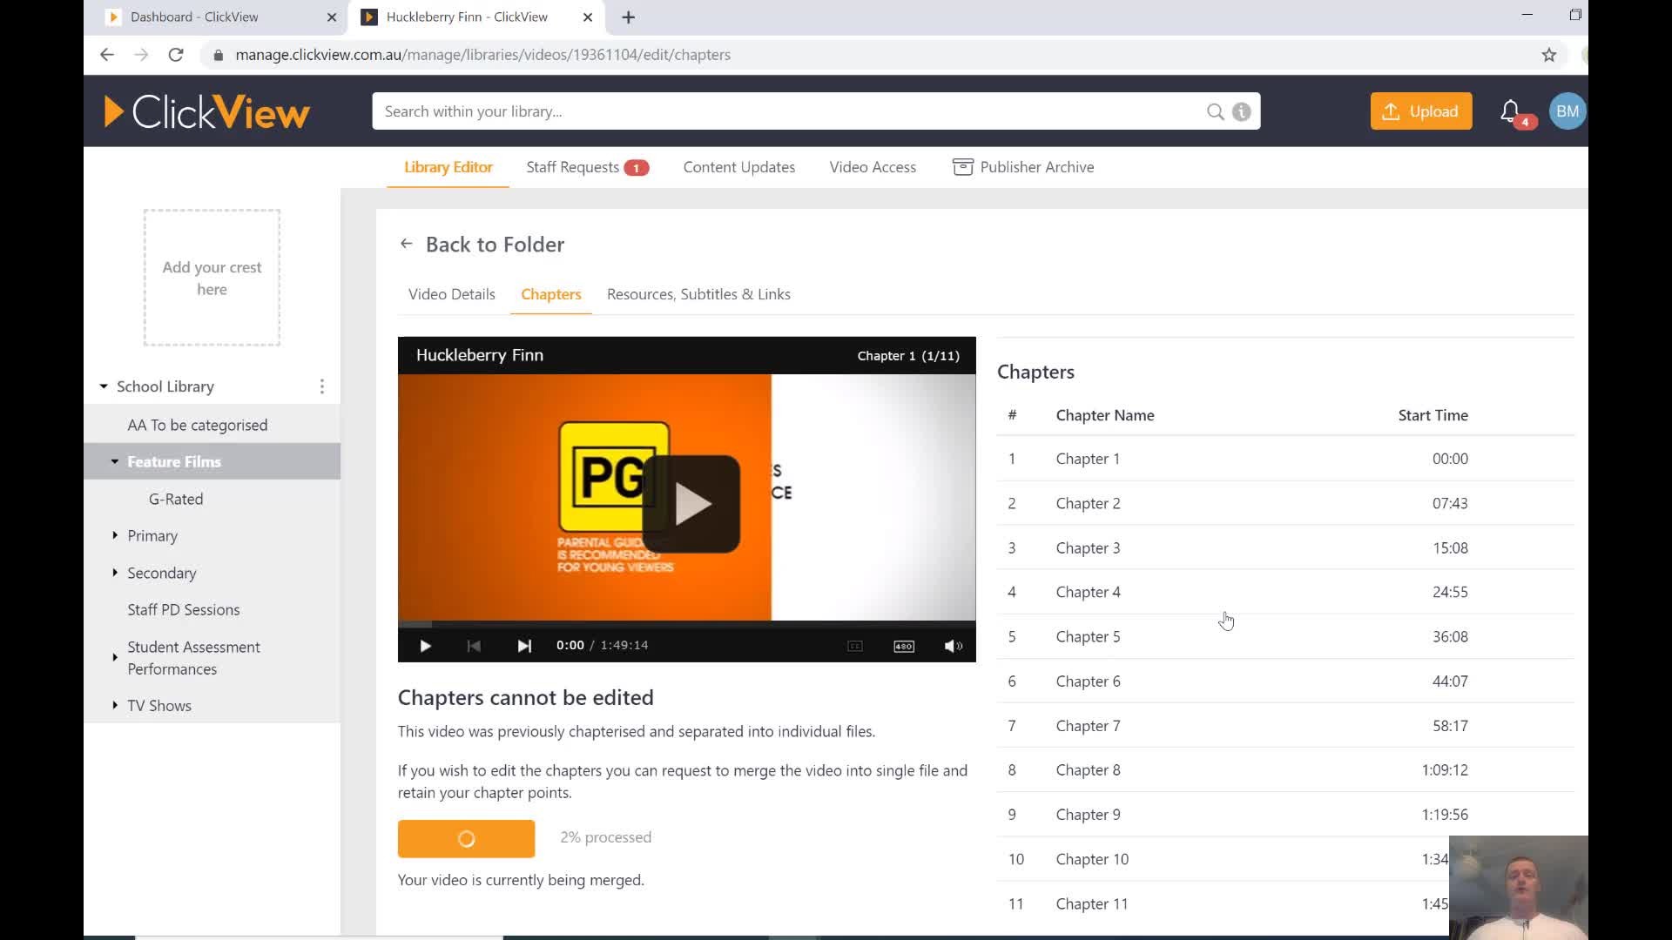View site information lock icon
1672x940 pixels.
tap(218, 55)
